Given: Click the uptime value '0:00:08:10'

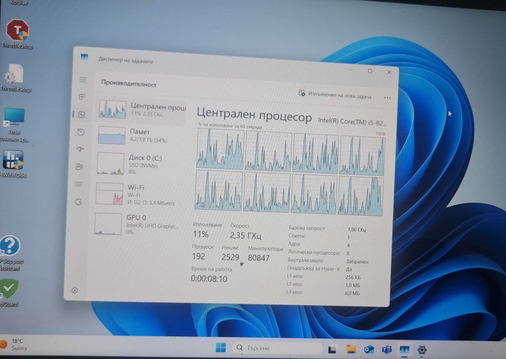Looking at the screenshot, I should 209,279.
